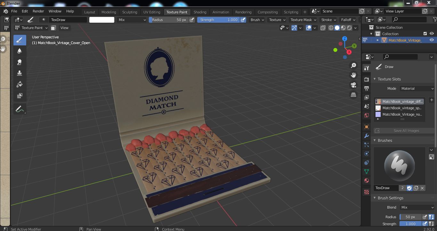Switch to the UV Editing workspace tab
437x231 pixels.
click(x=152, y=12)
